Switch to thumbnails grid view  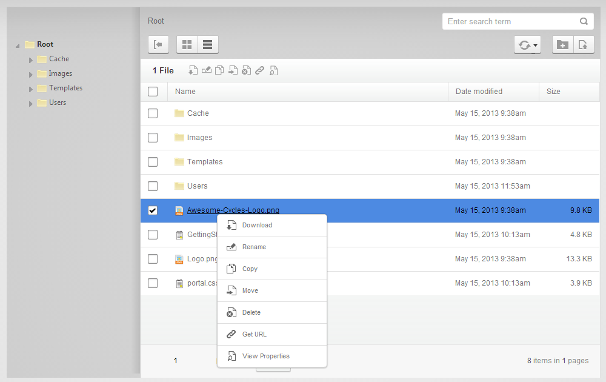click(x=186, y=44)
